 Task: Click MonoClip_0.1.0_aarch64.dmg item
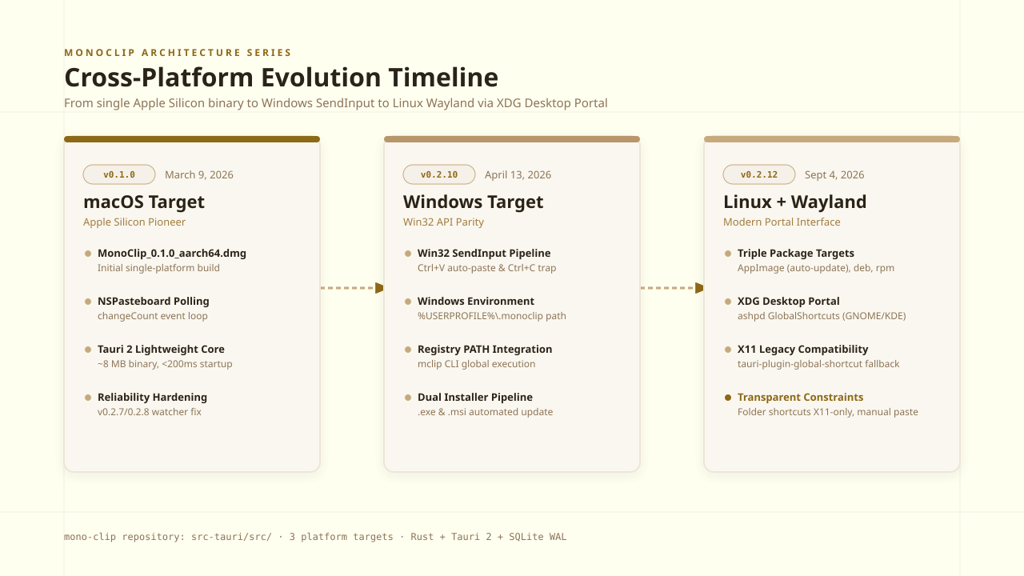172,253
